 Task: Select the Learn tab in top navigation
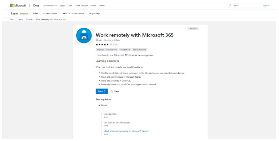(62, 5)
